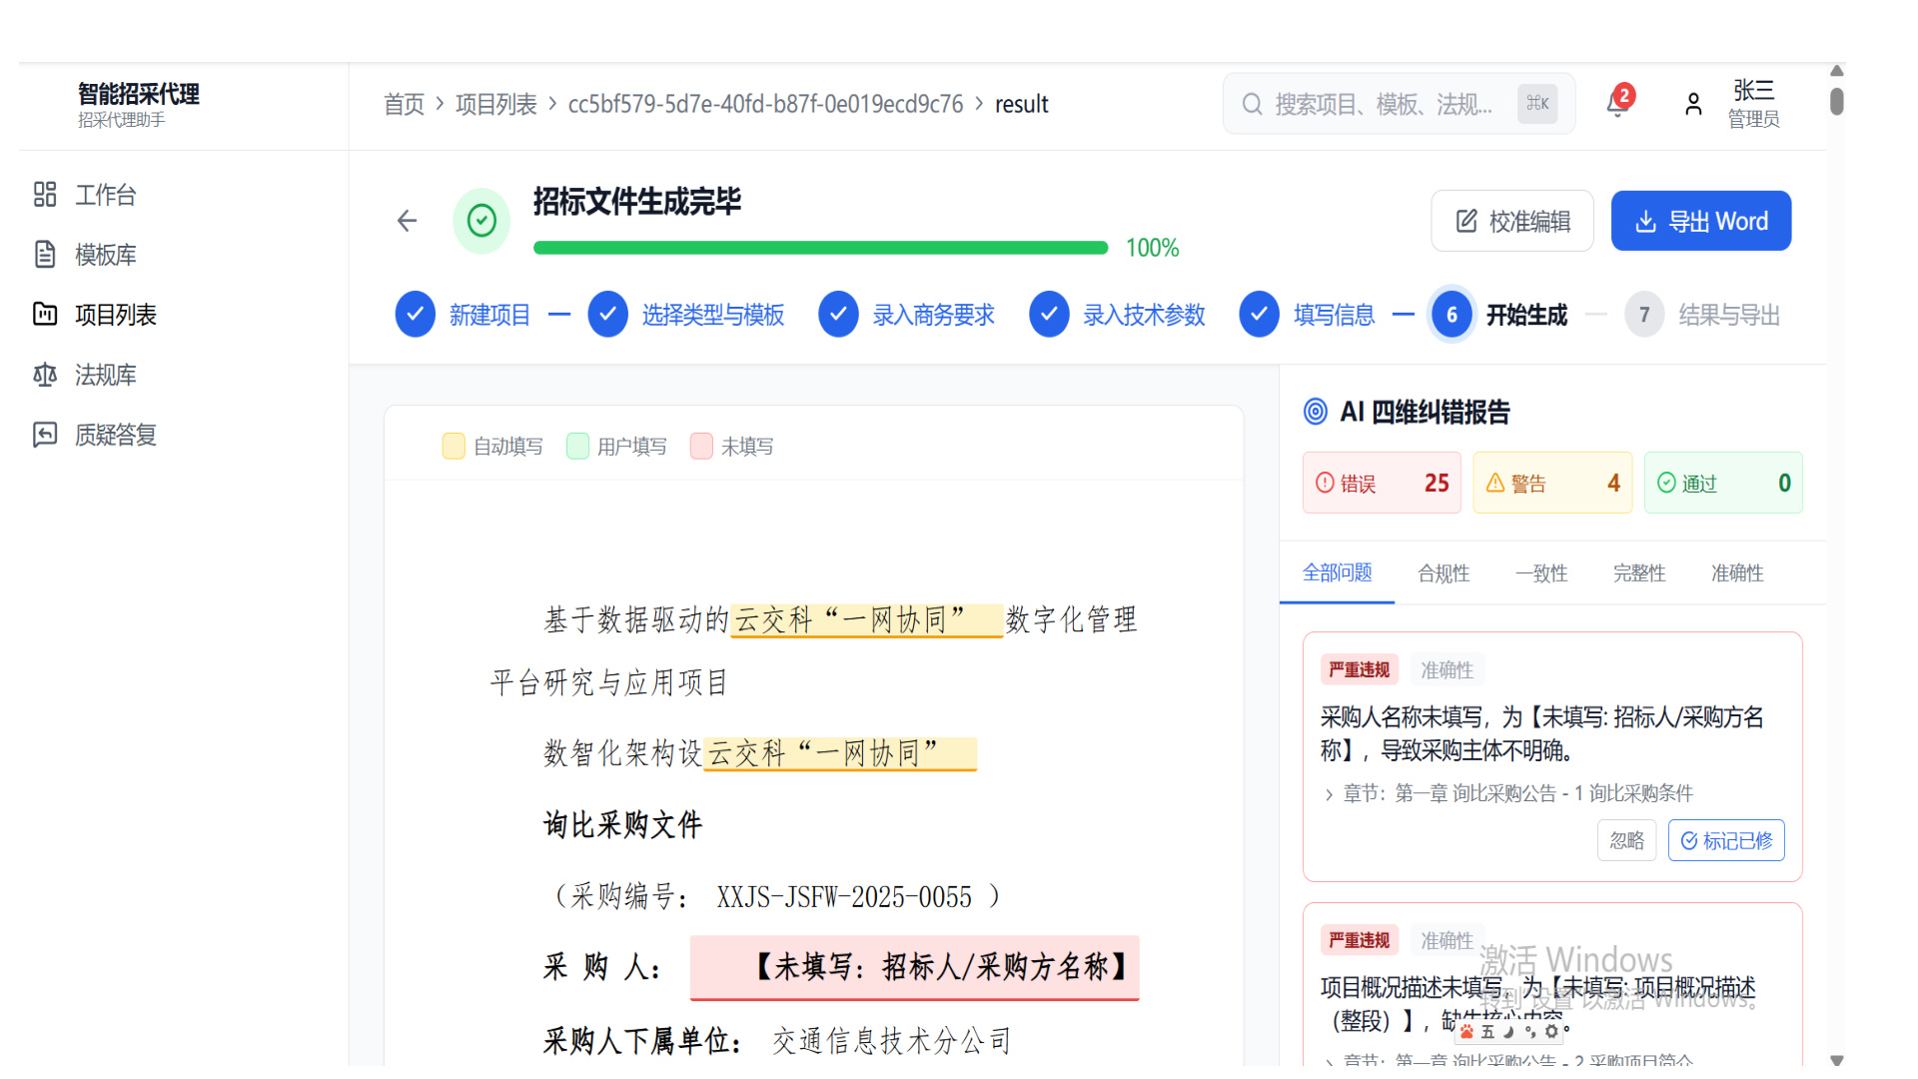Click the 用户填写 green legend swatch
This screenshot has height=1079, width=1918.
coord(577,446)
